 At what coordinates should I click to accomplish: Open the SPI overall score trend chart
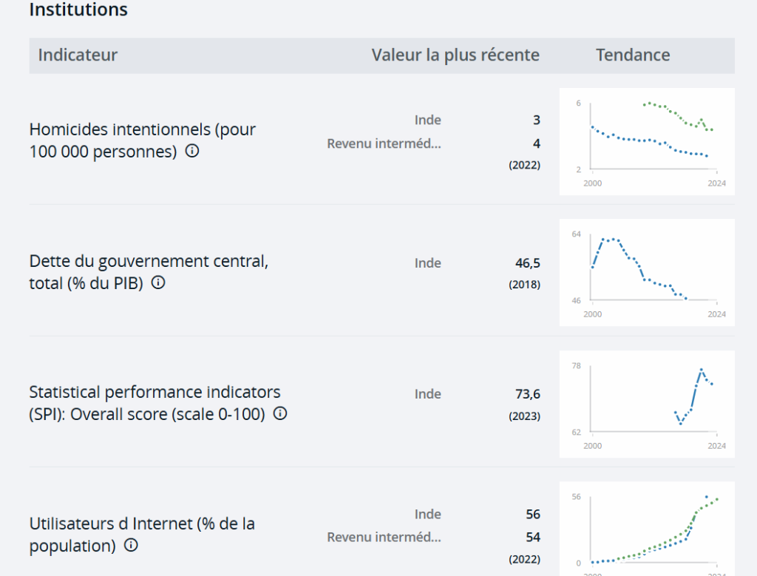(x=647, y=404)
